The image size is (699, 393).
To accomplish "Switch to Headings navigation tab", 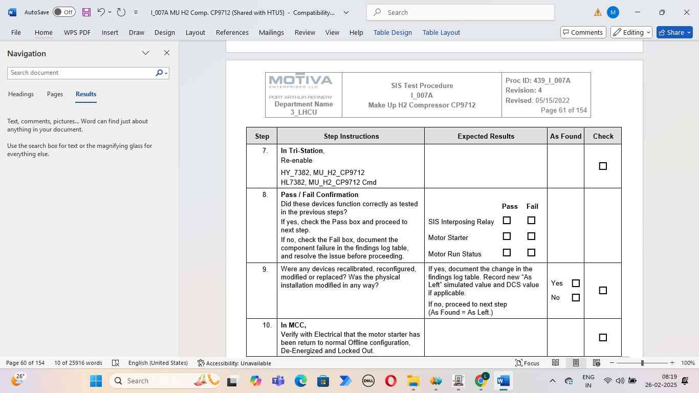I will [x=21, y=94].
